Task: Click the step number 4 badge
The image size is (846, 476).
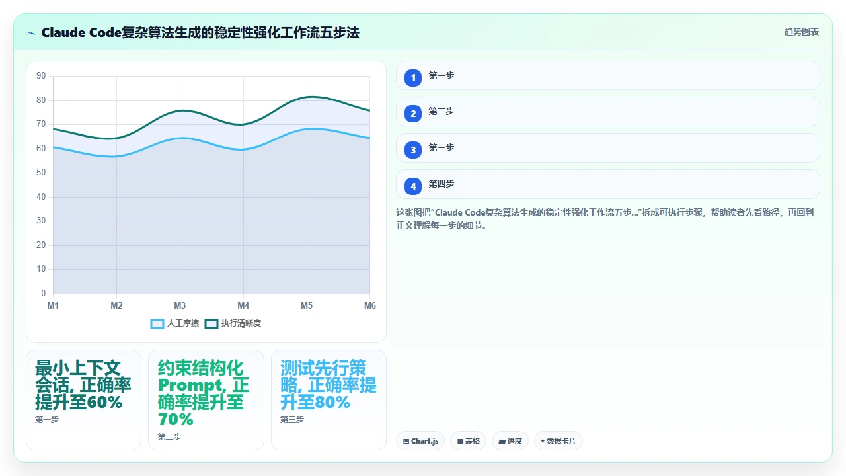Action: [x=413, y=186]
